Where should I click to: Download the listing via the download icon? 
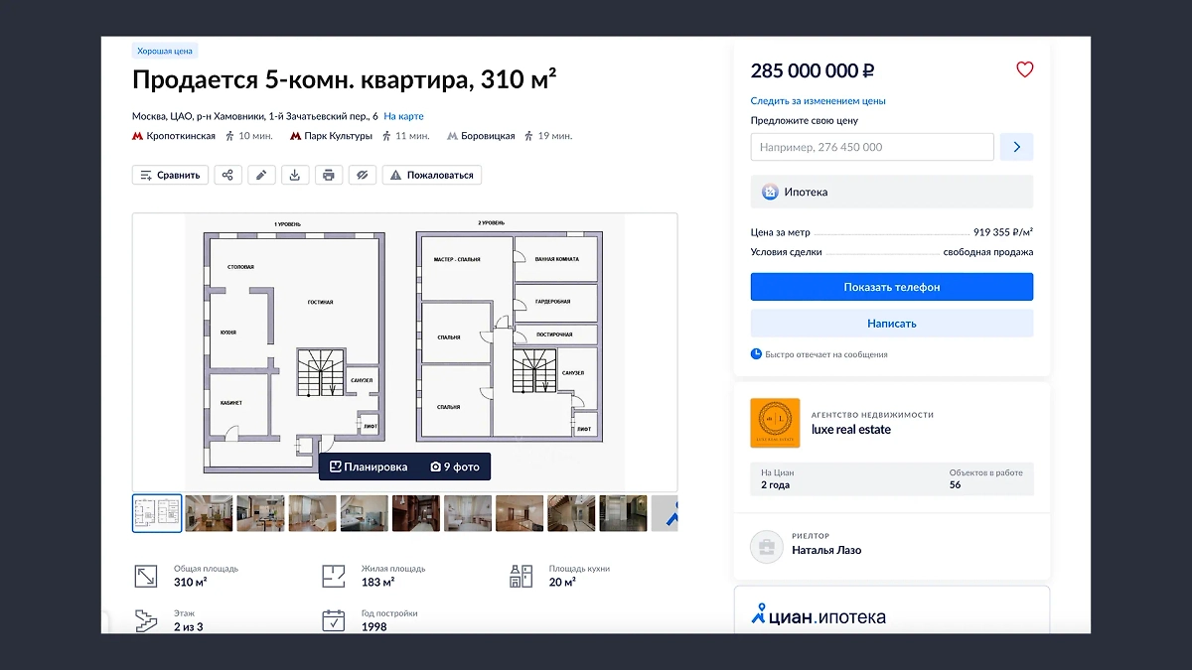tap(294, 174)
